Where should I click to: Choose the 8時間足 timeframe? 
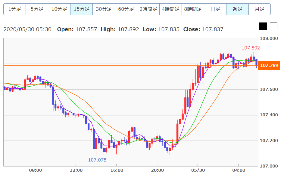[193, 9]
